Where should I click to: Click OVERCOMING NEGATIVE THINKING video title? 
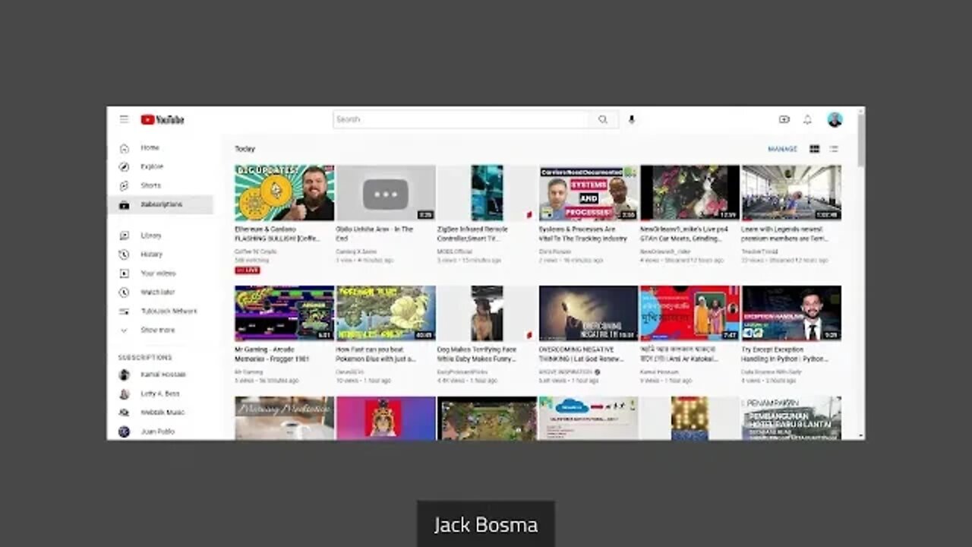tap(581, 354)
